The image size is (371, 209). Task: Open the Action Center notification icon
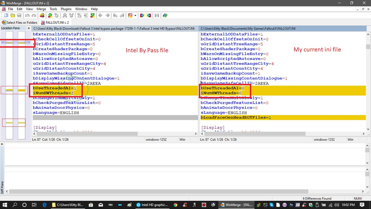pyautogui.click(x=362, y=205)
